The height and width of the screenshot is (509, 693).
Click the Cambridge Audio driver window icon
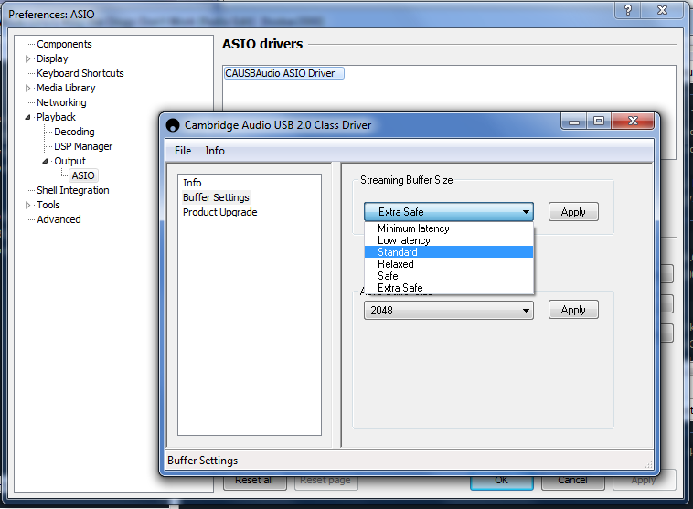click(173, 124)
